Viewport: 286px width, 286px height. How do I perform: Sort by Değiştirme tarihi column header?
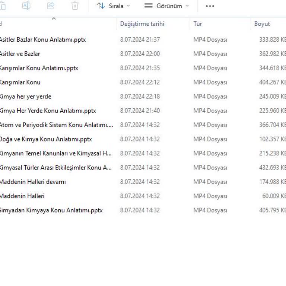[x=142, y=24]
